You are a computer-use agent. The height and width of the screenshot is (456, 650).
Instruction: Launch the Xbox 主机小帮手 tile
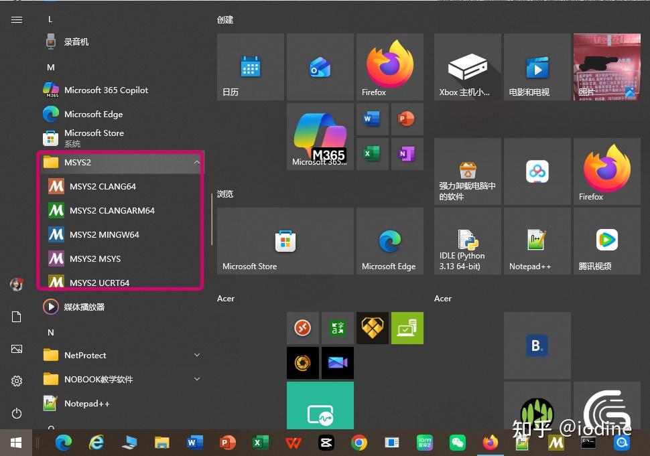[467, 66]
